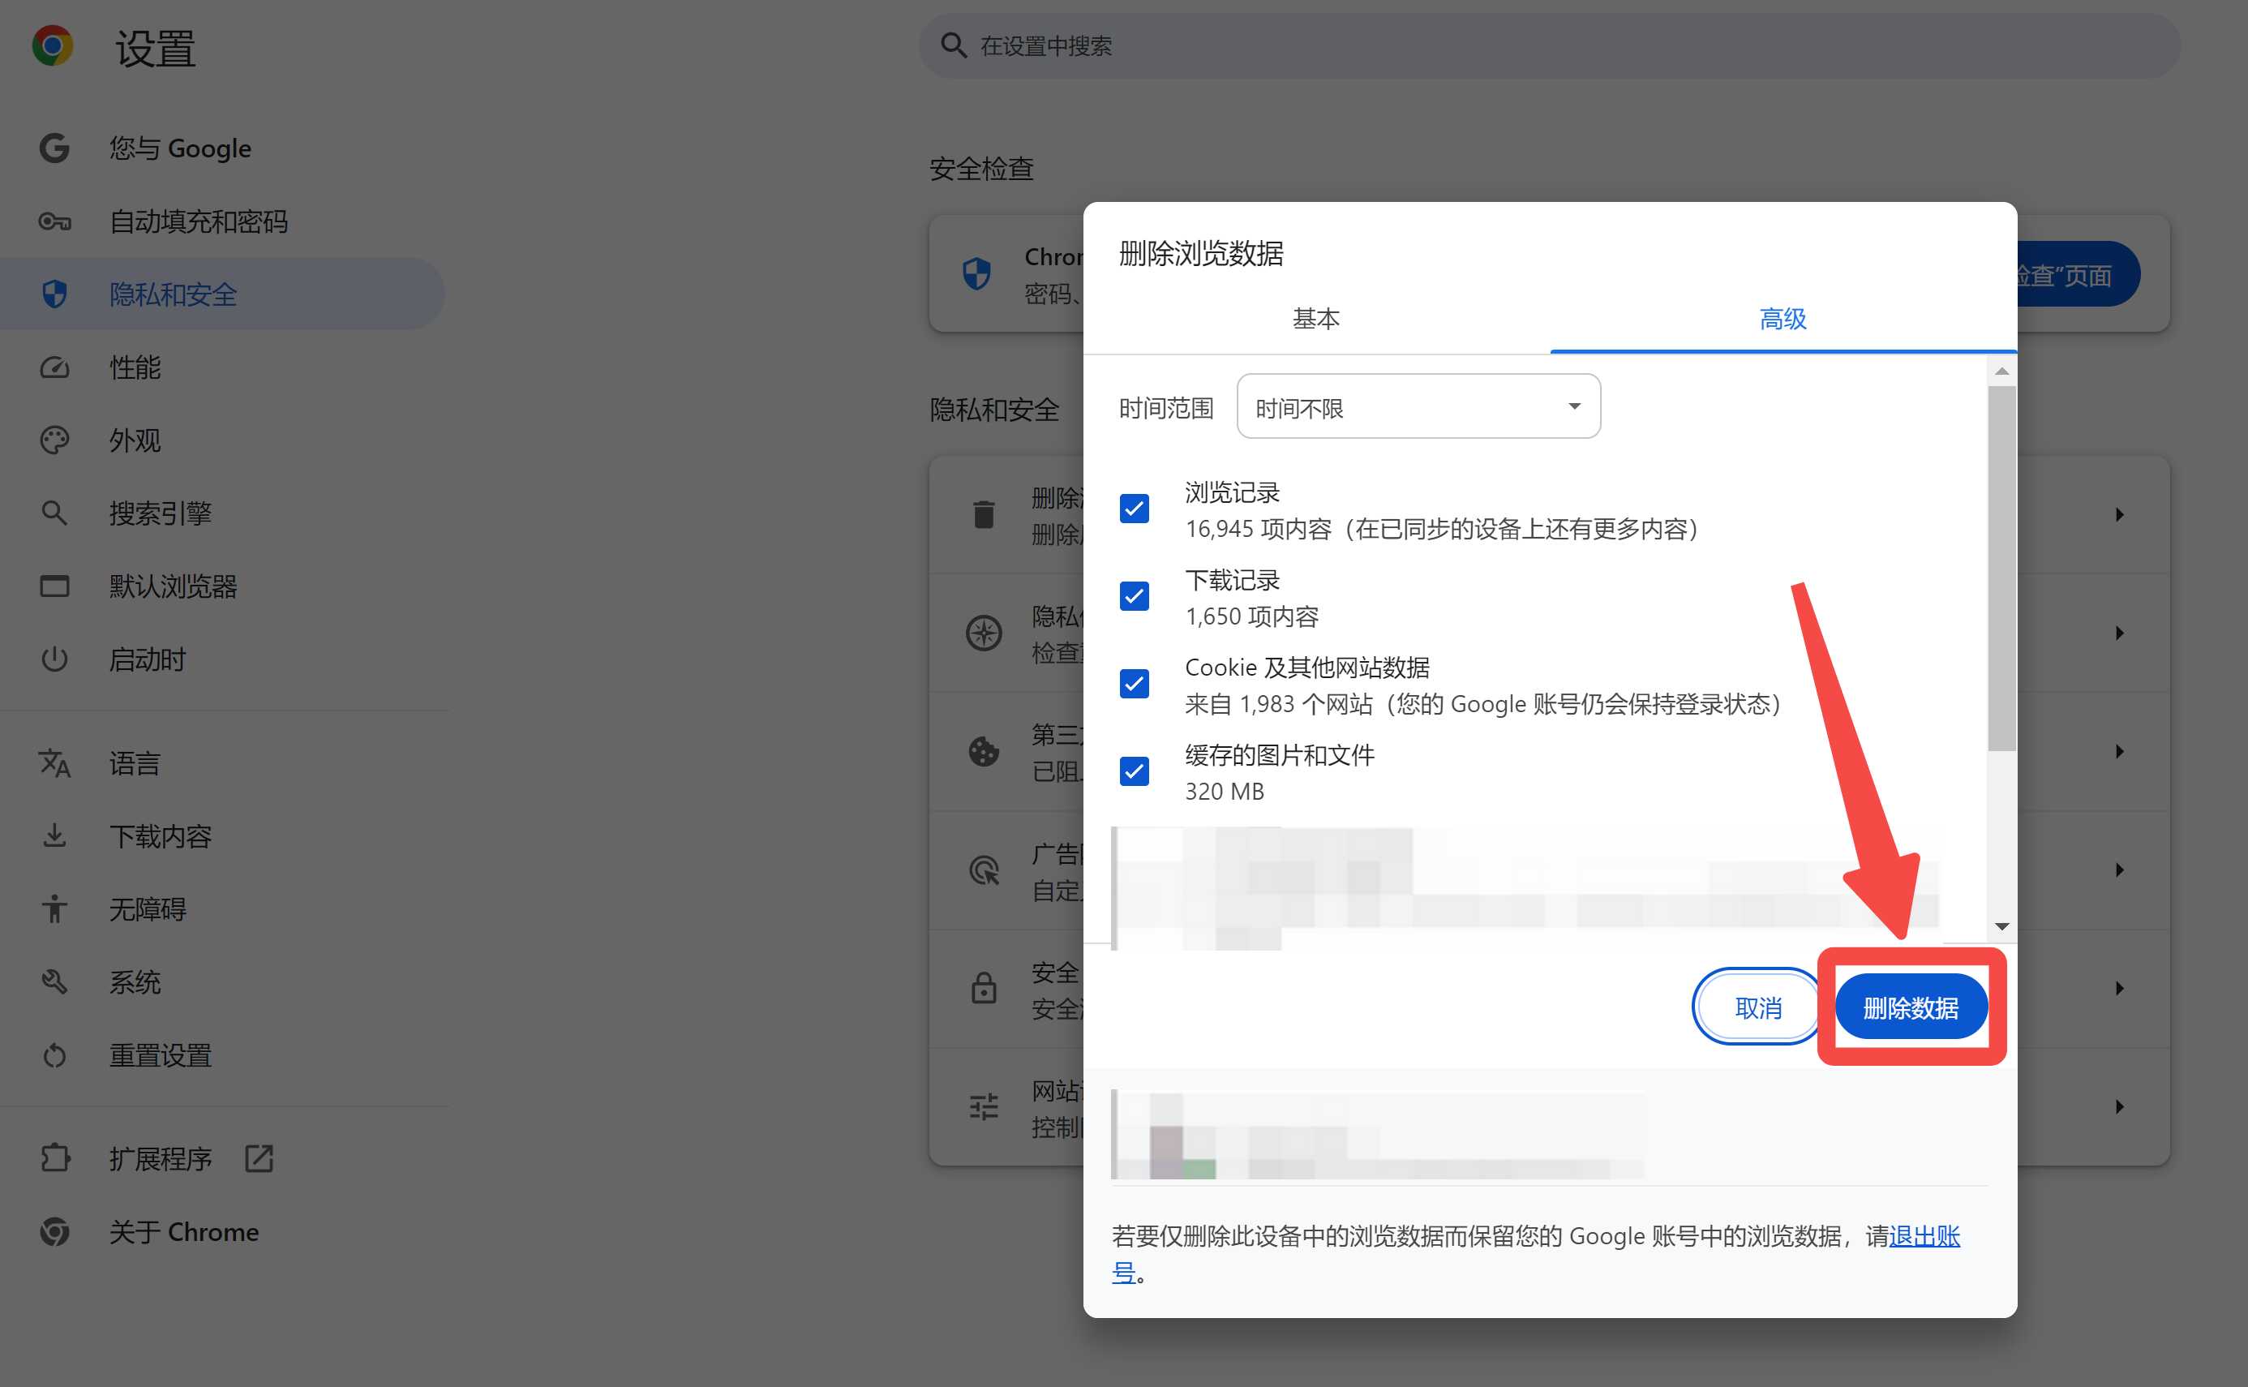Open 您与 Google settings section

click(223, 148)
